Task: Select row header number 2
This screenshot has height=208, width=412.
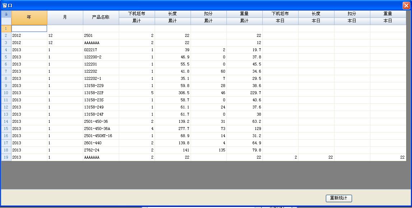Action: tap(6, 35)
